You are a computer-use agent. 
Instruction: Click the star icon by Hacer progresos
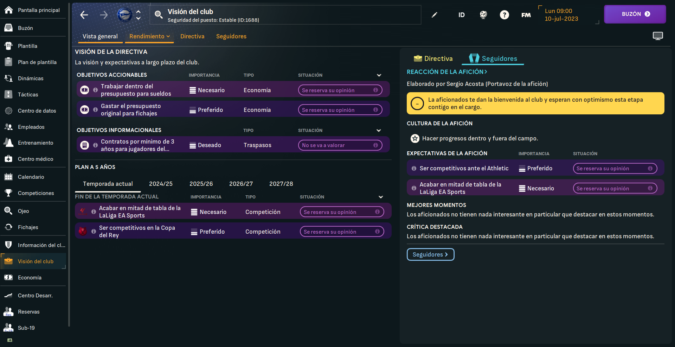pyautogui.click(x=415, y=138)
